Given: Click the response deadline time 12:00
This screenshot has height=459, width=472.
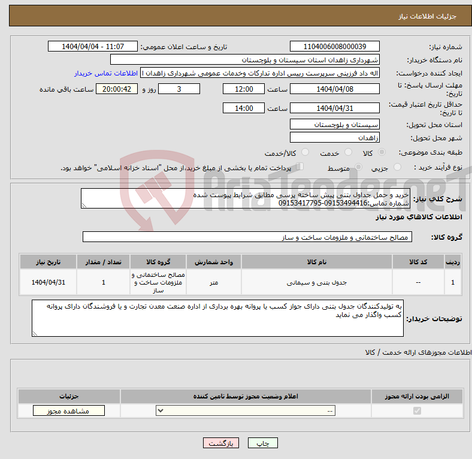Looking at the screenshot, I should [x=244, y=89].
